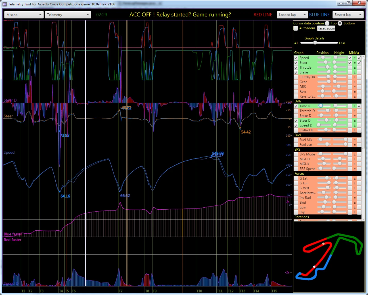Click the ± icon next to Time D

point(354,106)
